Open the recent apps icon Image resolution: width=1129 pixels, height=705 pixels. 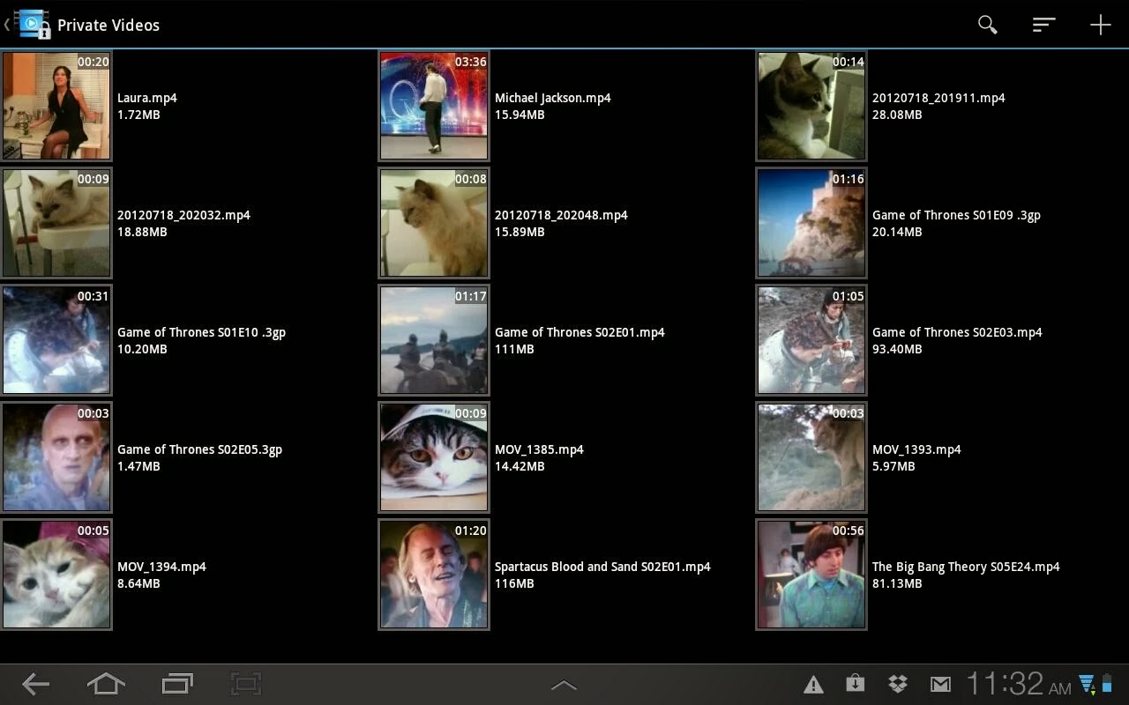(x=177, y=683)
